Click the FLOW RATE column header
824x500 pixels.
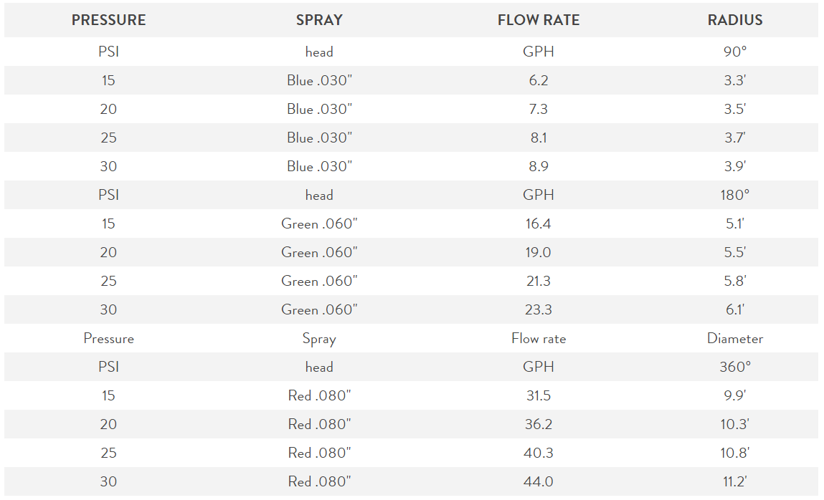click(539, 20)
